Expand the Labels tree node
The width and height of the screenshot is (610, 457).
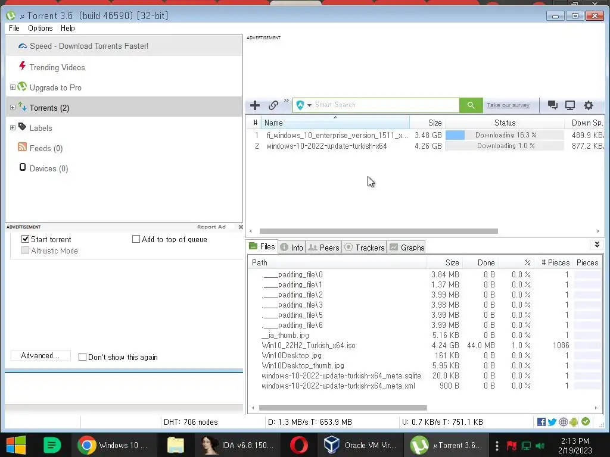pyautogui.click(x=13, y=127)
